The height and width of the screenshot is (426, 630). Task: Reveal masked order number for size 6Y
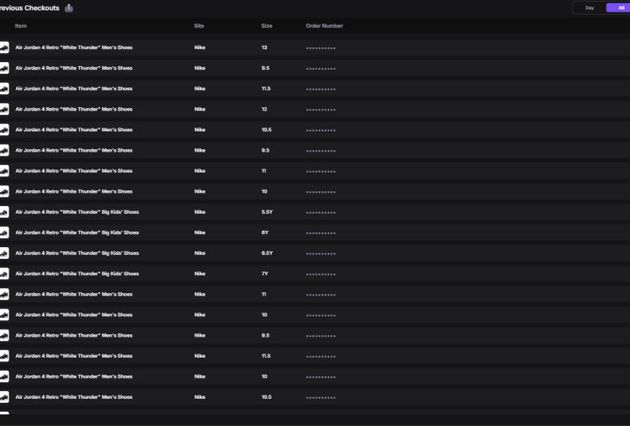click(x=320, y=233)
